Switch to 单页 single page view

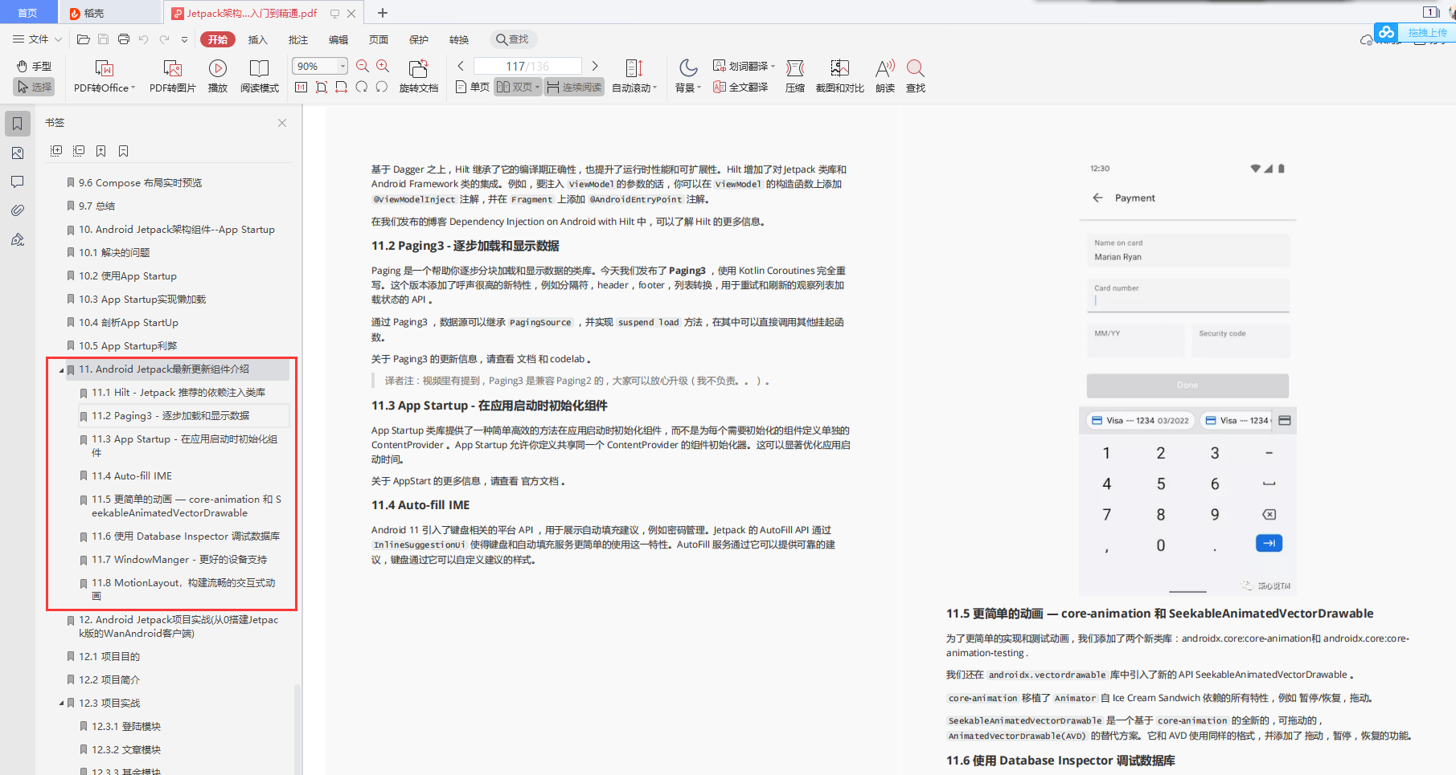[x=472, y=87]
